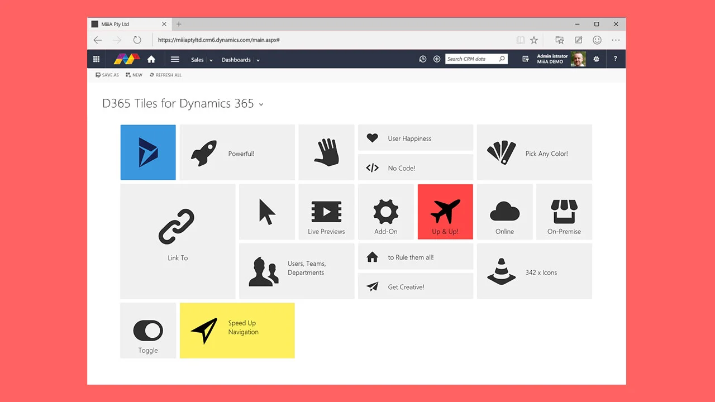Viewport: 715px width, 402px height.
Task: Click the browser back arrow
Action: point(98,40)
